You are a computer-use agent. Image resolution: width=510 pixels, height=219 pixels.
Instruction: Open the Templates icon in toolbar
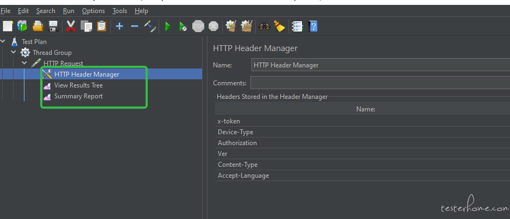tap(22, 26)
